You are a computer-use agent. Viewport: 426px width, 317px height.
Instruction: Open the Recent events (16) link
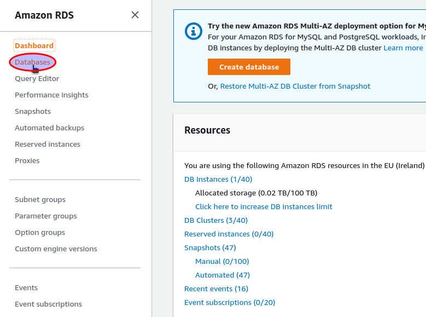click(x=216, y=289)
